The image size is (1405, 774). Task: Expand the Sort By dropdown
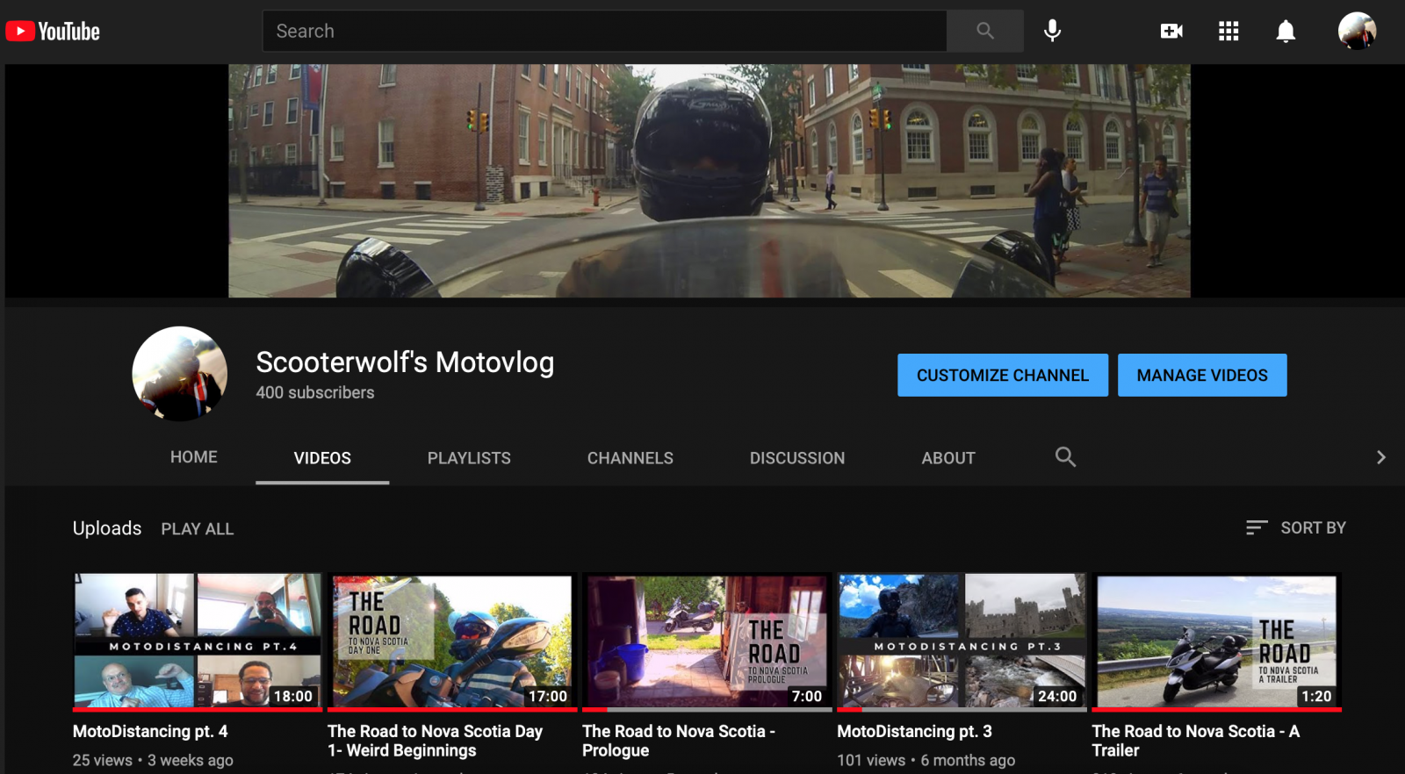click(x=1296, y=527)
